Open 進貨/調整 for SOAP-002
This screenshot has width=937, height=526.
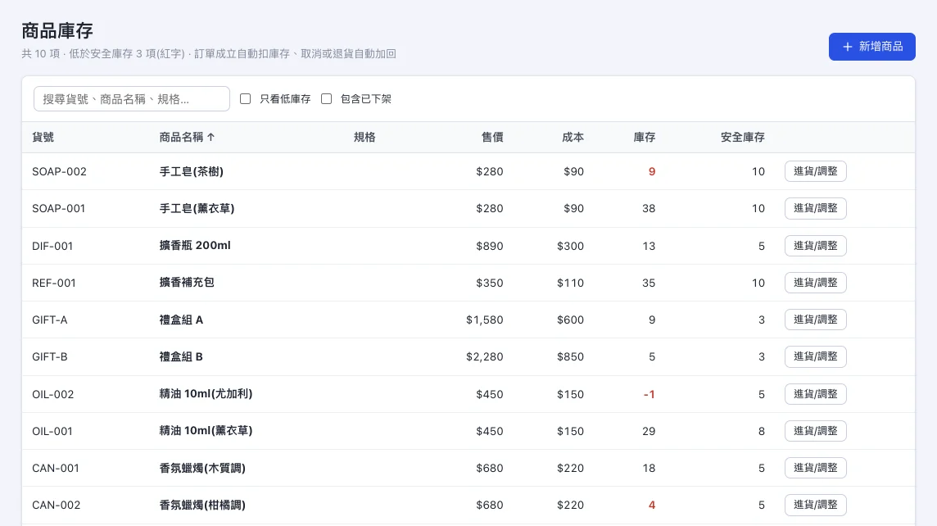pyautogui.click(x=815, y=171)
